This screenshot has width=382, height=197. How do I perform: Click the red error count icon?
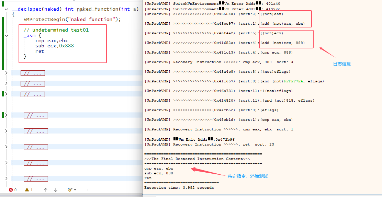11,190
